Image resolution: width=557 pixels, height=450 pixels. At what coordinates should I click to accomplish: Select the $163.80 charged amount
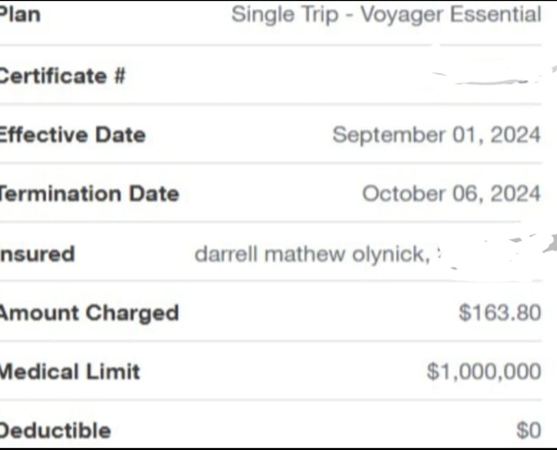pos(499,312)
